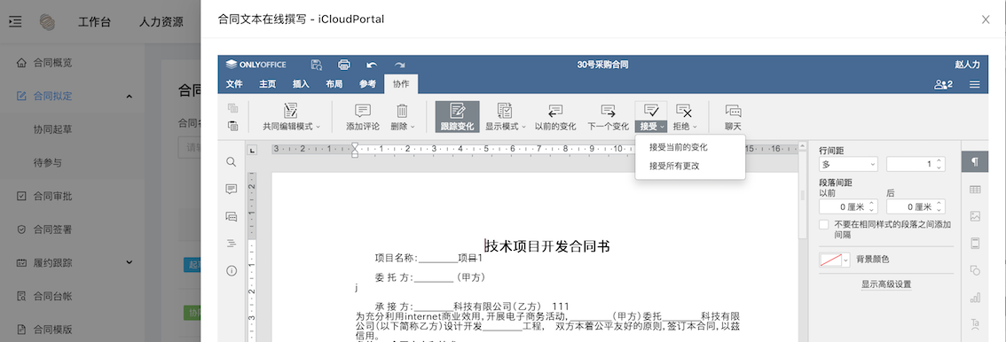Click the add comment button
Screen dimensions: 1006x342
coord(363,117)
